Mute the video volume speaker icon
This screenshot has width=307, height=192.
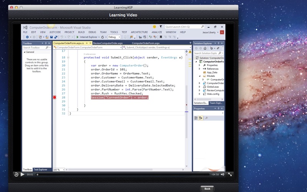223,174
